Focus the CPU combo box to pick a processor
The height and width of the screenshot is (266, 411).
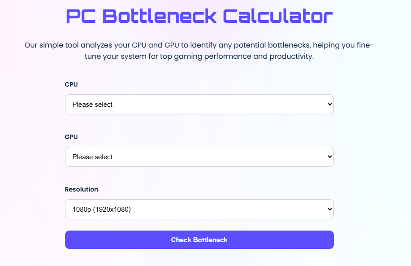(x=199, y=104)
